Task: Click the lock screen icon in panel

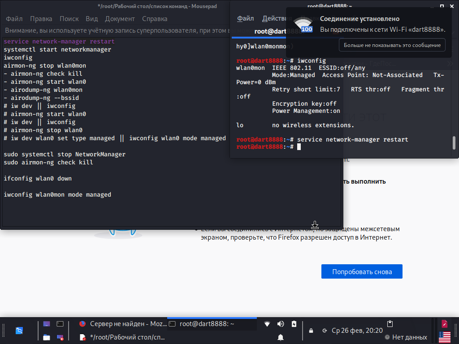Action: tap(311, 331)
